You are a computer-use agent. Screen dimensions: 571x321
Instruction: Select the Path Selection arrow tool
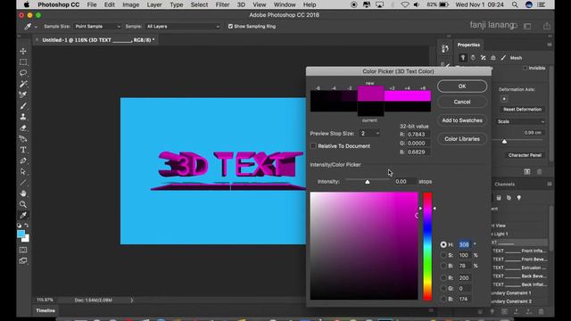click(23, 171)
